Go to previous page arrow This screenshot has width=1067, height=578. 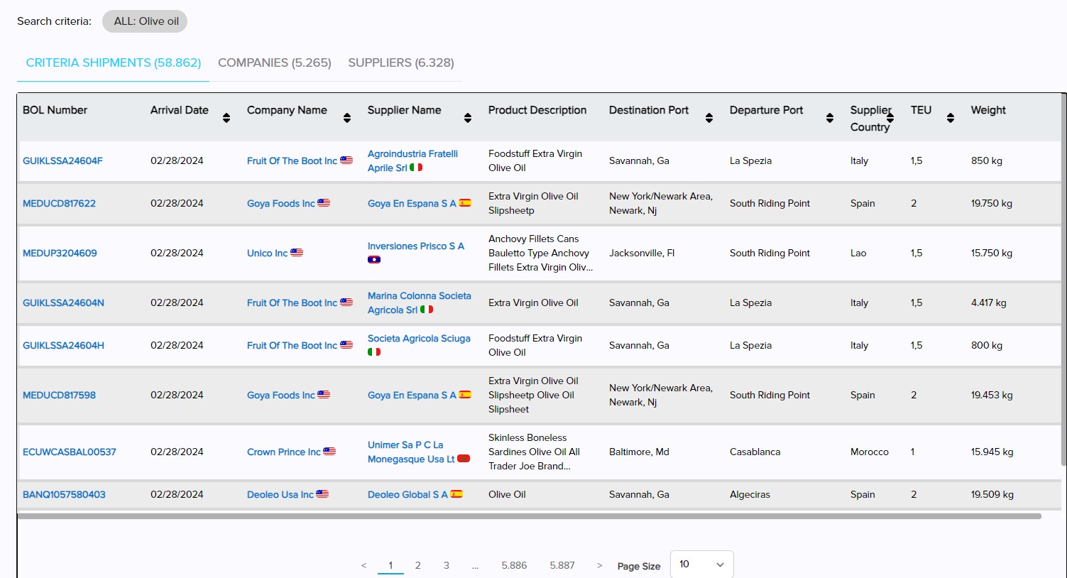363,565
